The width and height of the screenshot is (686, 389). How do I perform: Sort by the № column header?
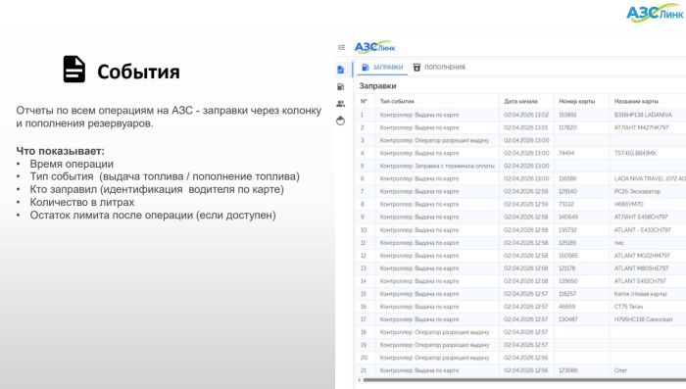[364, 102]
